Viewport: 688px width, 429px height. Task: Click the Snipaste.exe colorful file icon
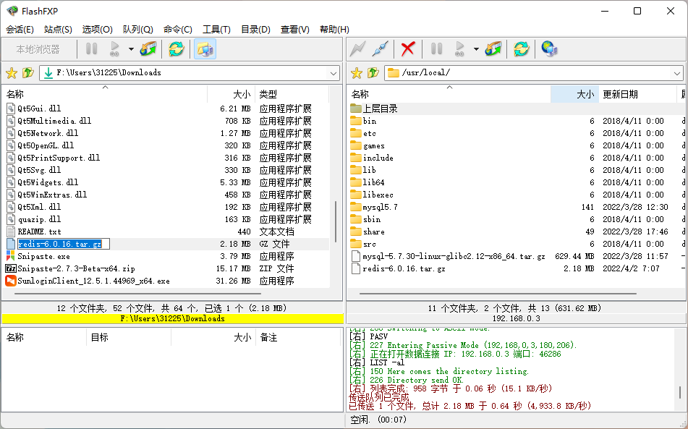(x=11, y=256)
